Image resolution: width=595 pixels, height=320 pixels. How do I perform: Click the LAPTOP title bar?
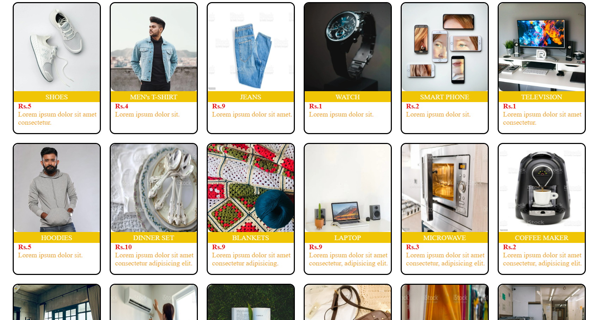click(x=348, y=238)
